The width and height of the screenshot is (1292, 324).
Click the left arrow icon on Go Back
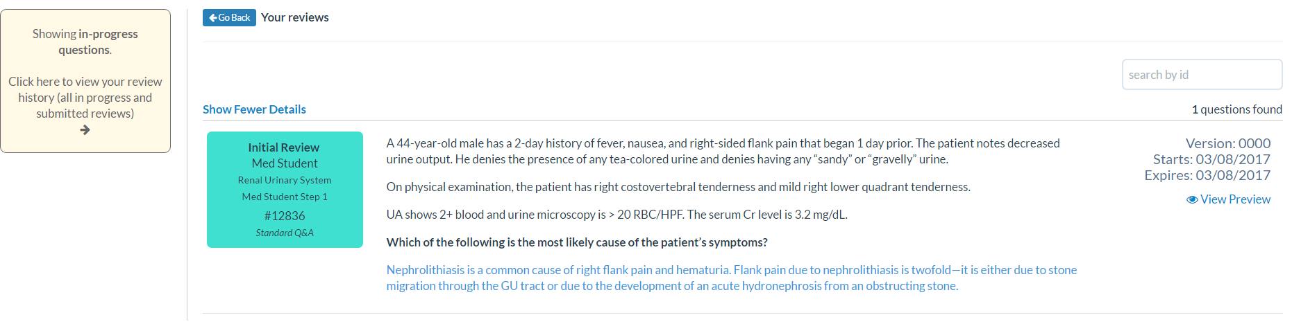coord(212,17)
